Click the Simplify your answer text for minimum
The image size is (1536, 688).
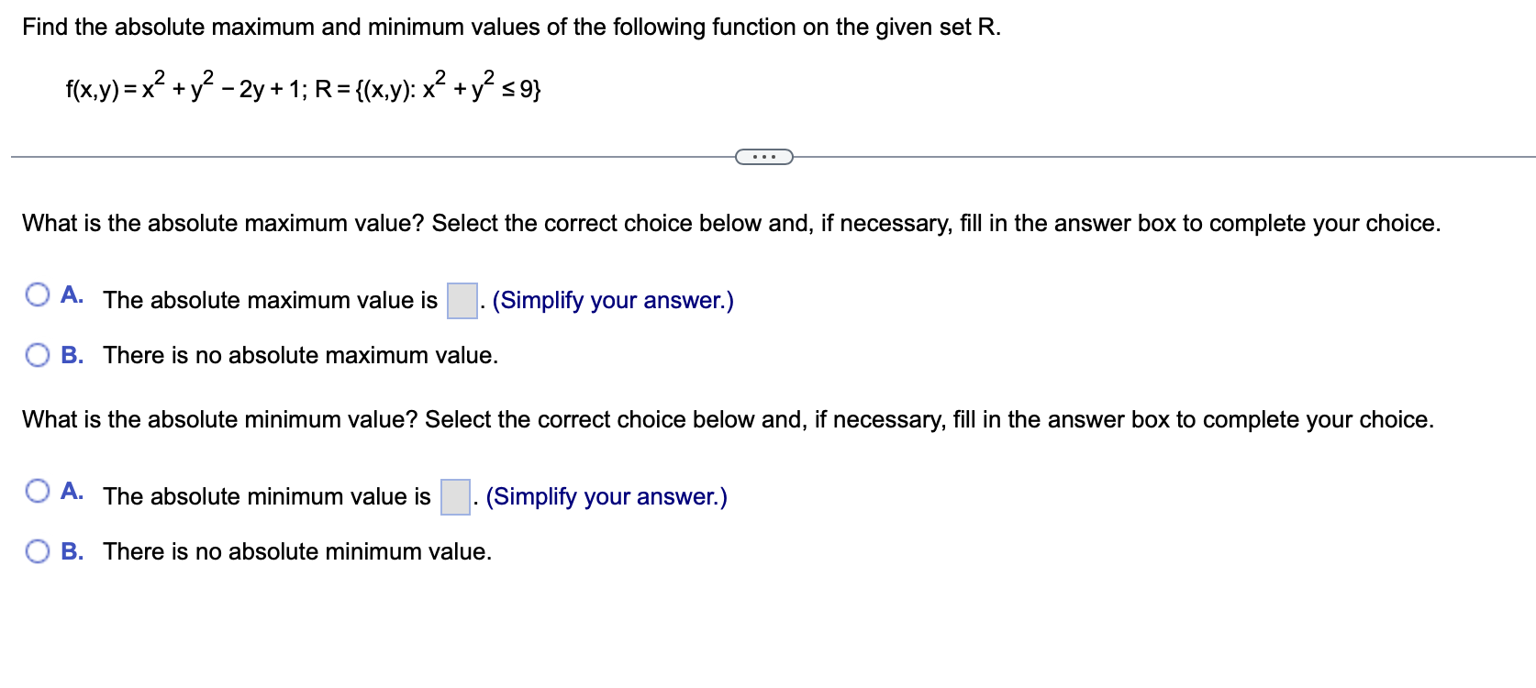[x=607, y=495]
